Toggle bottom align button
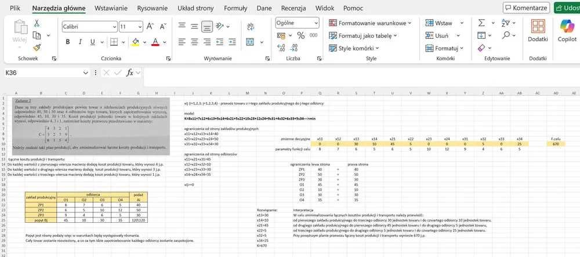 (207, 26)
